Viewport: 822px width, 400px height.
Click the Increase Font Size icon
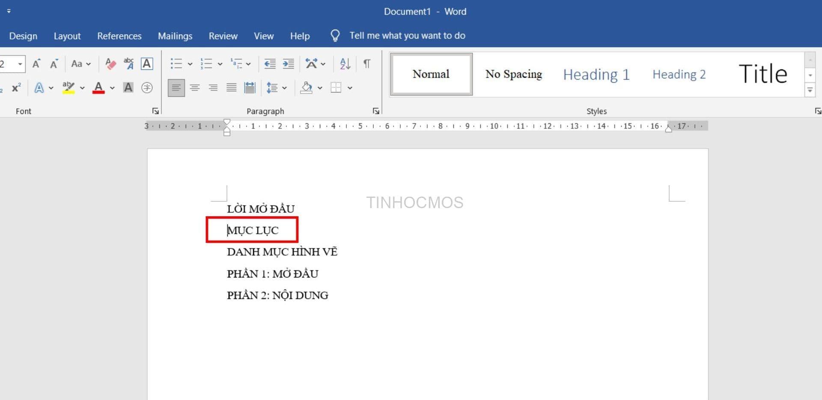(36, 63)
